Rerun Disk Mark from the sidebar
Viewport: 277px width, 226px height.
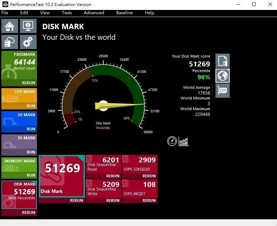(28, 212)
